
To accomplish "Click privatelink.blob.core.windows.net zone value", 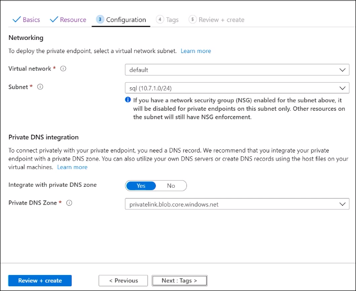I will pyautogui.click(x=174, y=204).
